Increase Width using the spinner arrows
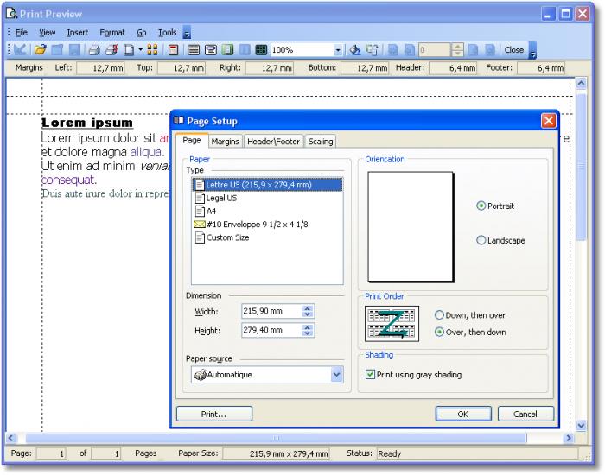 pyautogui.click(x=309, y=307)
